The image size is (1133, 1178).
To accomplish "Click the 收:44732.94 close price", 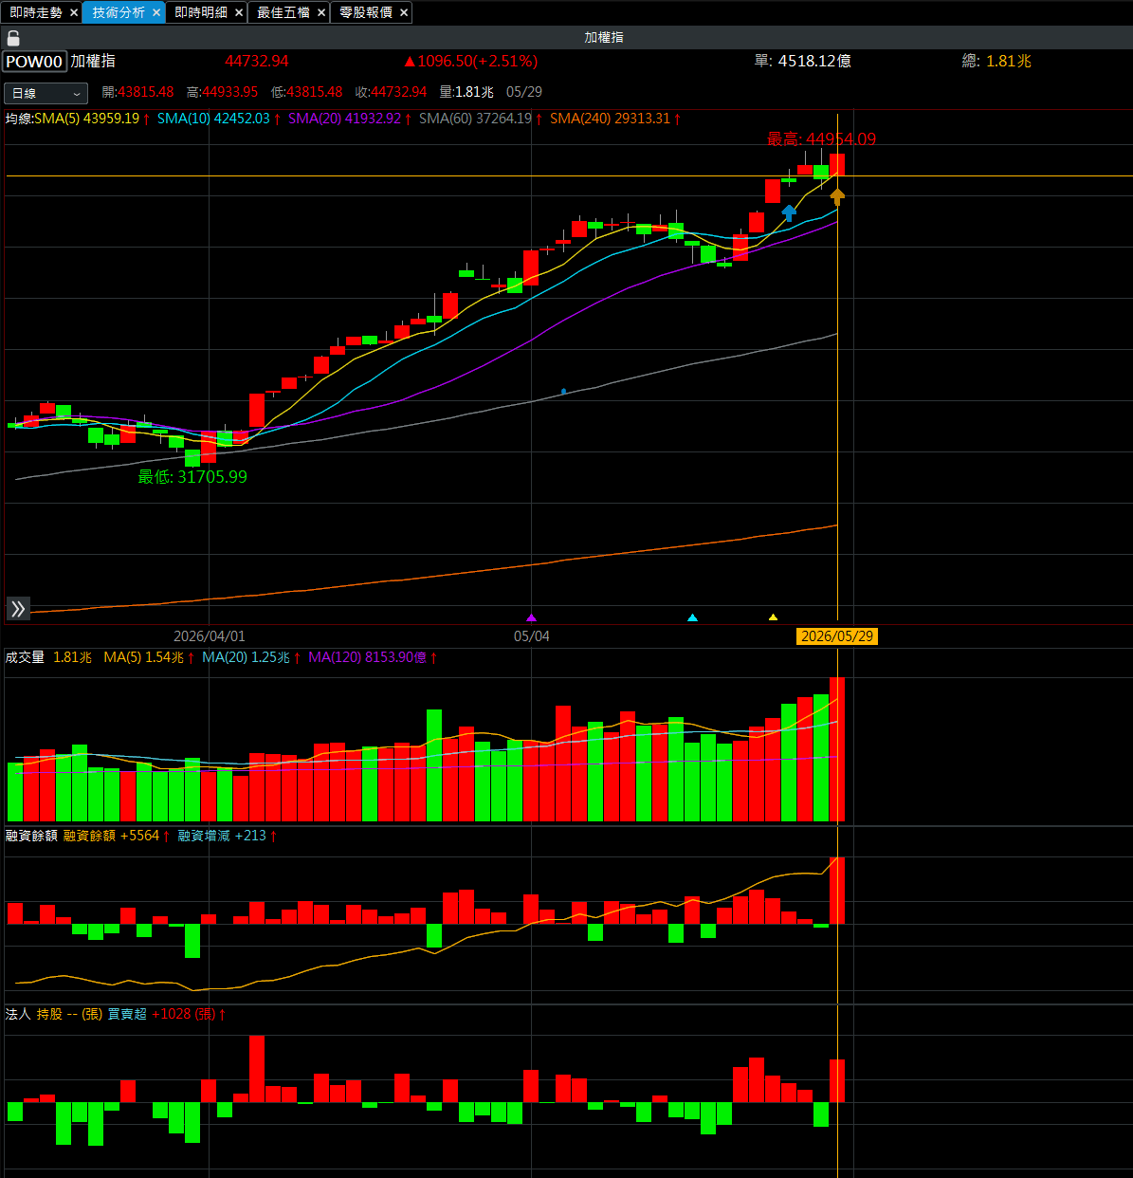I will (391, 92).
